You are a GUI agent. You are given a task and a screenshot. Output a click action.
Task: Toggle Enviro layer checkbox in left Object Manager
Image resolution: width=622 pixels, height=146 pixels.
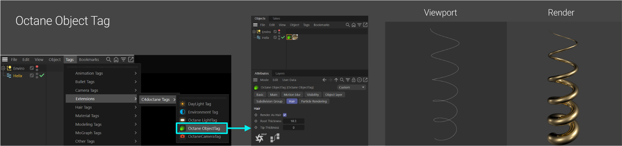point(32,68)
